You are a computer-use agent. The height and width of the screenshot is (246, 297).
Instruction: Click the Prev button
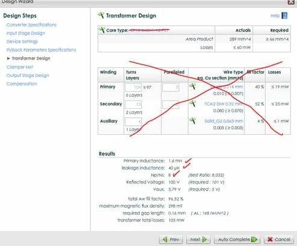tap(171, 239)
